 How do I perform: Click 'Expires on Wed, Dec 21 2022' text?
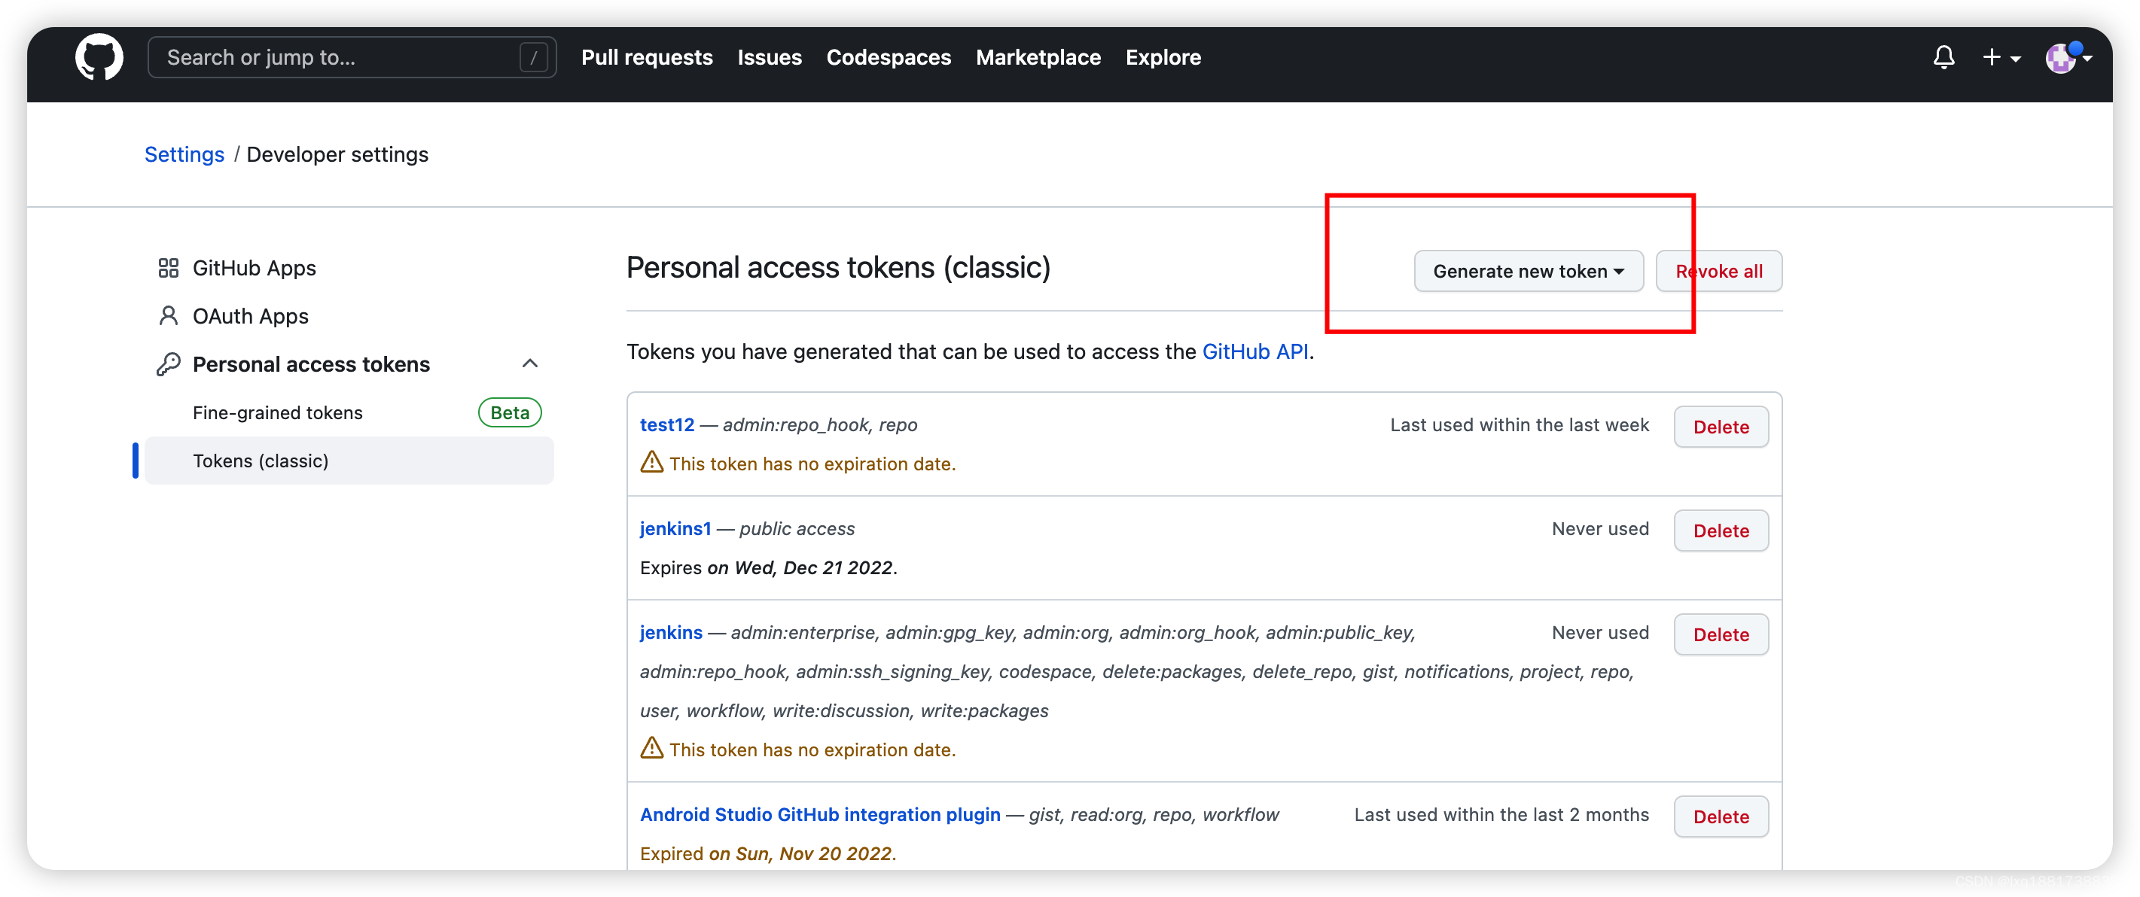[x=769, y=567]
